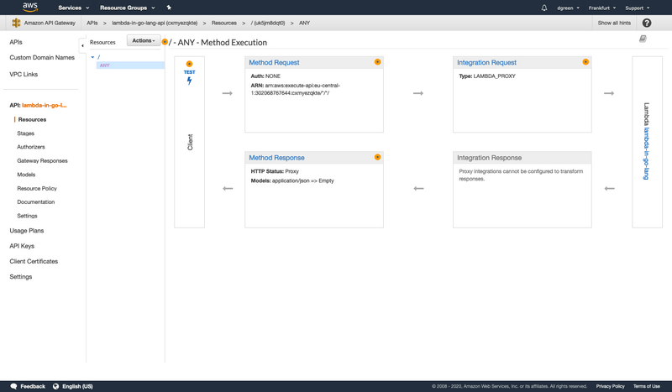Open Documentation section
This screenshot has height=392, width=672.
pos(36,201)
